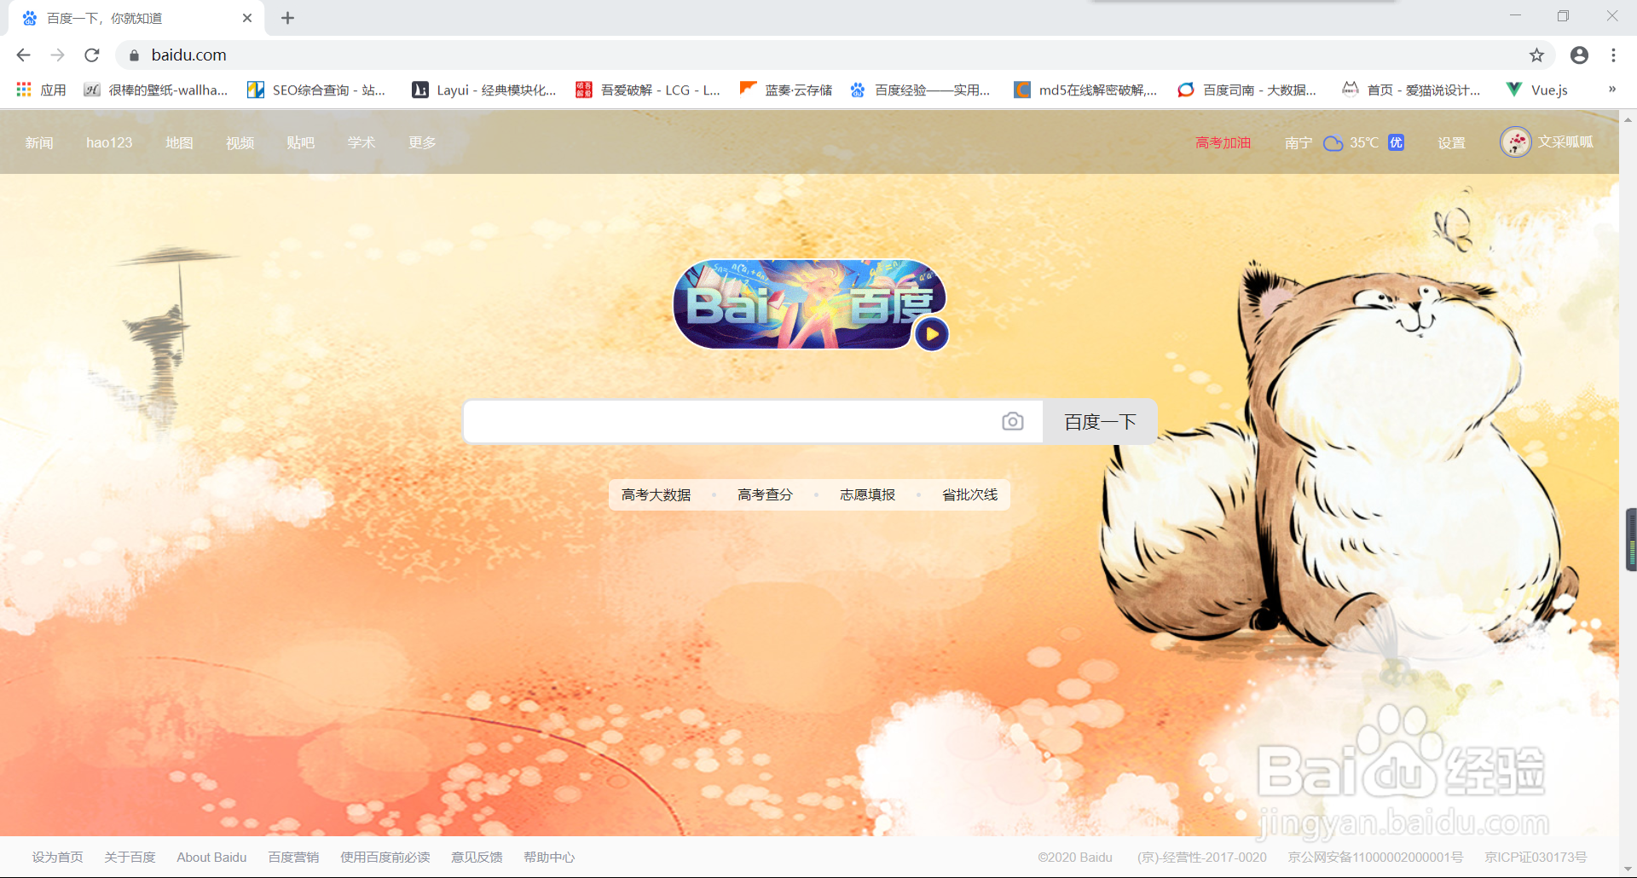1637x878 pixels.
Task: Open 设置 settings dropdown
Action: tap(1451, 142)
